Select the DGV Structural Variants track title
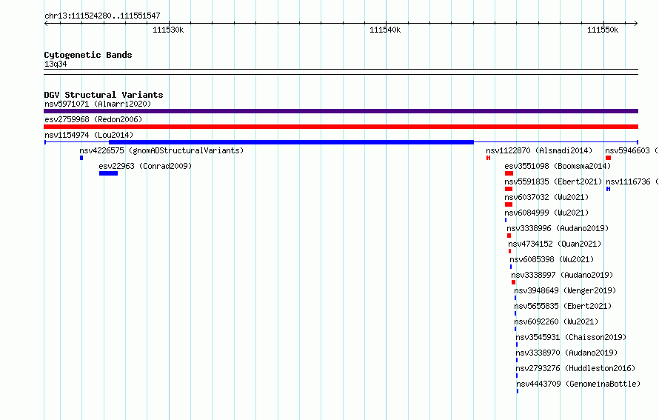 tap(104, 95)
